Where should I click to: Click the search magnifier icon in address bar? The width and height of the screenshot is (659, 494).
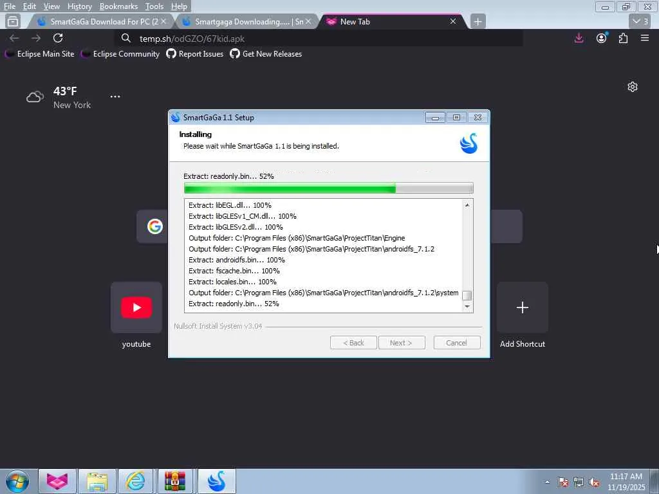(x=125, y=39)
